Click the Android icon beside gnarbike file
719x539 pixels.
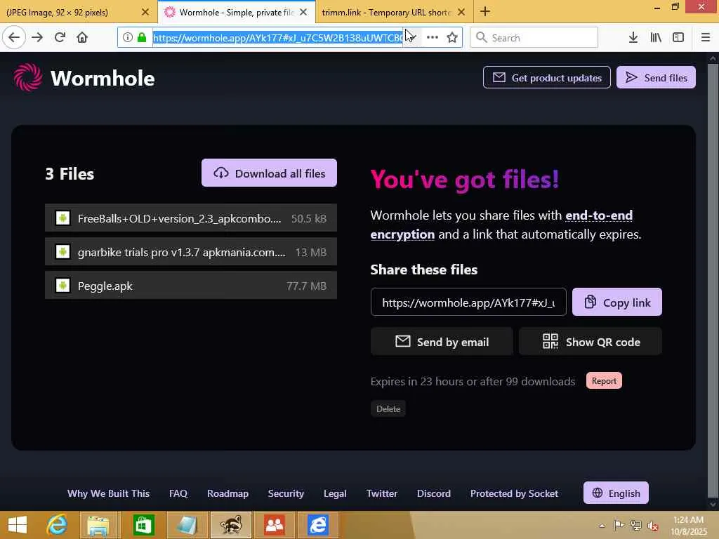(x=62, y=252)
